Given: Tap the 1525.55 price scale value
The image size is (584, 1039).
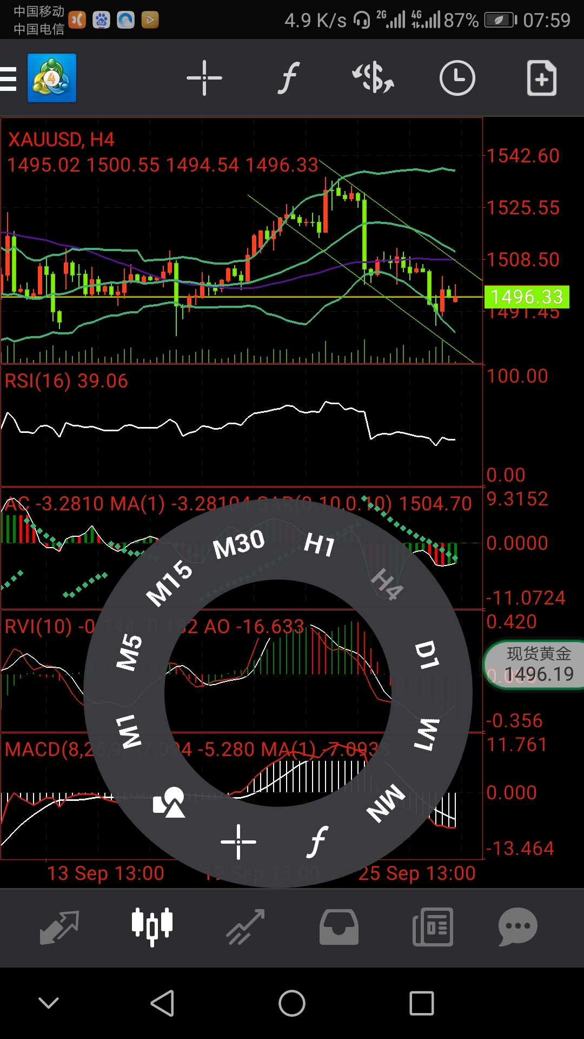Looking at the screenshot, I should point(523,208).
